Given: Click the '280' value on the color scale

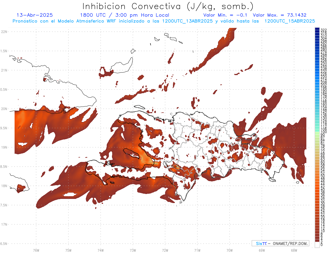Looking at the screenshot, I should pyautogui.click(x=324, y=49).
